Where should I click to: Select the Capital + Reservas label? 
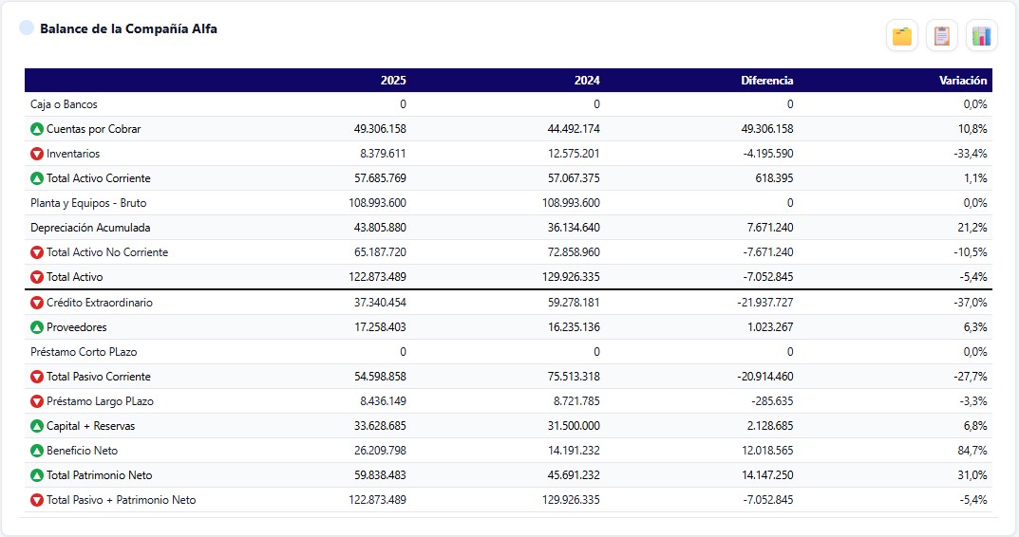[x=91, y=426]
